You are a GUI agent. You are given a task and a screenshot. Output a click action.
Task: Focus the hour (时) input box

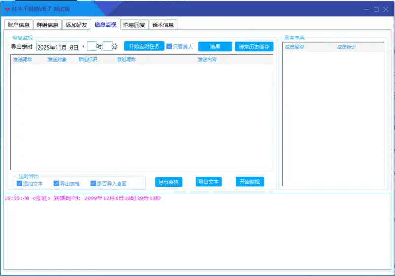(91, 46)
